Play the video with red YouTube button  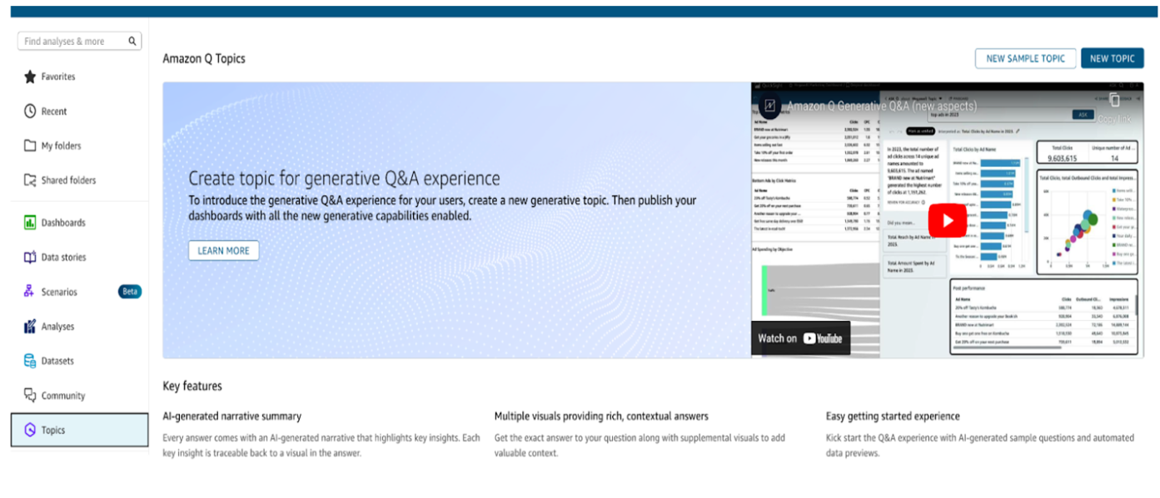pos(947,220)
